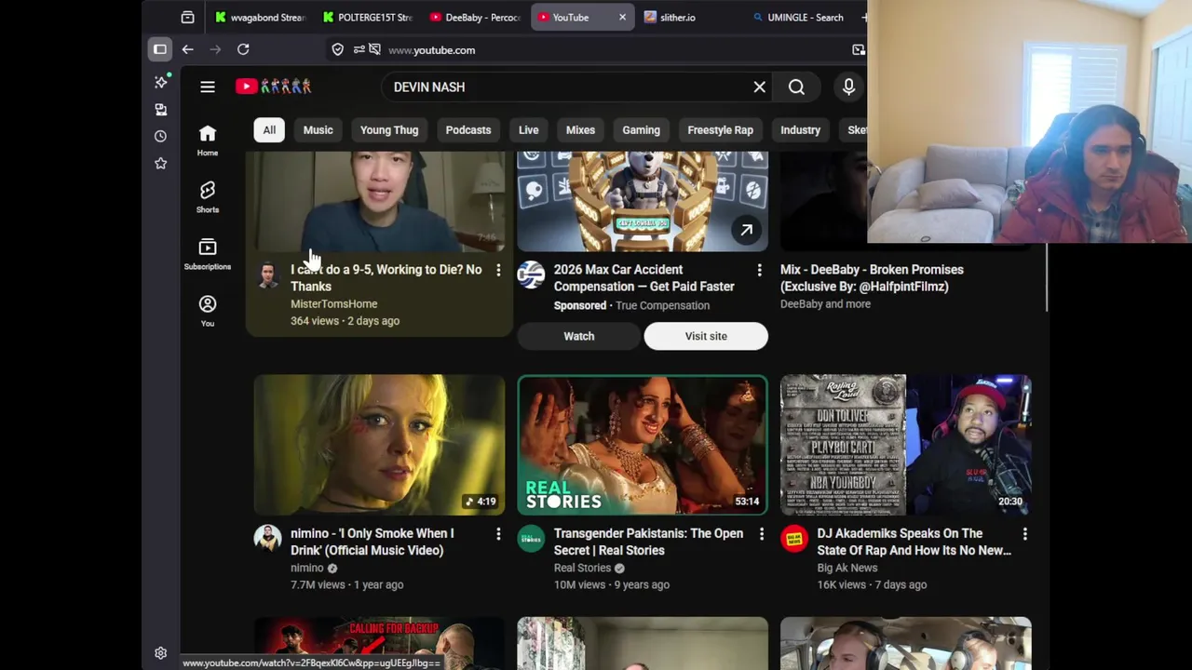Open the DJ Akademiks video thumbnail
The image size is (1192, 670).
coord(906,445)
